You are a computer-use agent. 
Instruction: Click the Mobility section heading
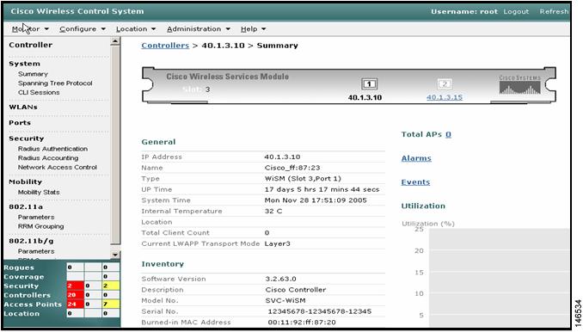pos(25,181)
